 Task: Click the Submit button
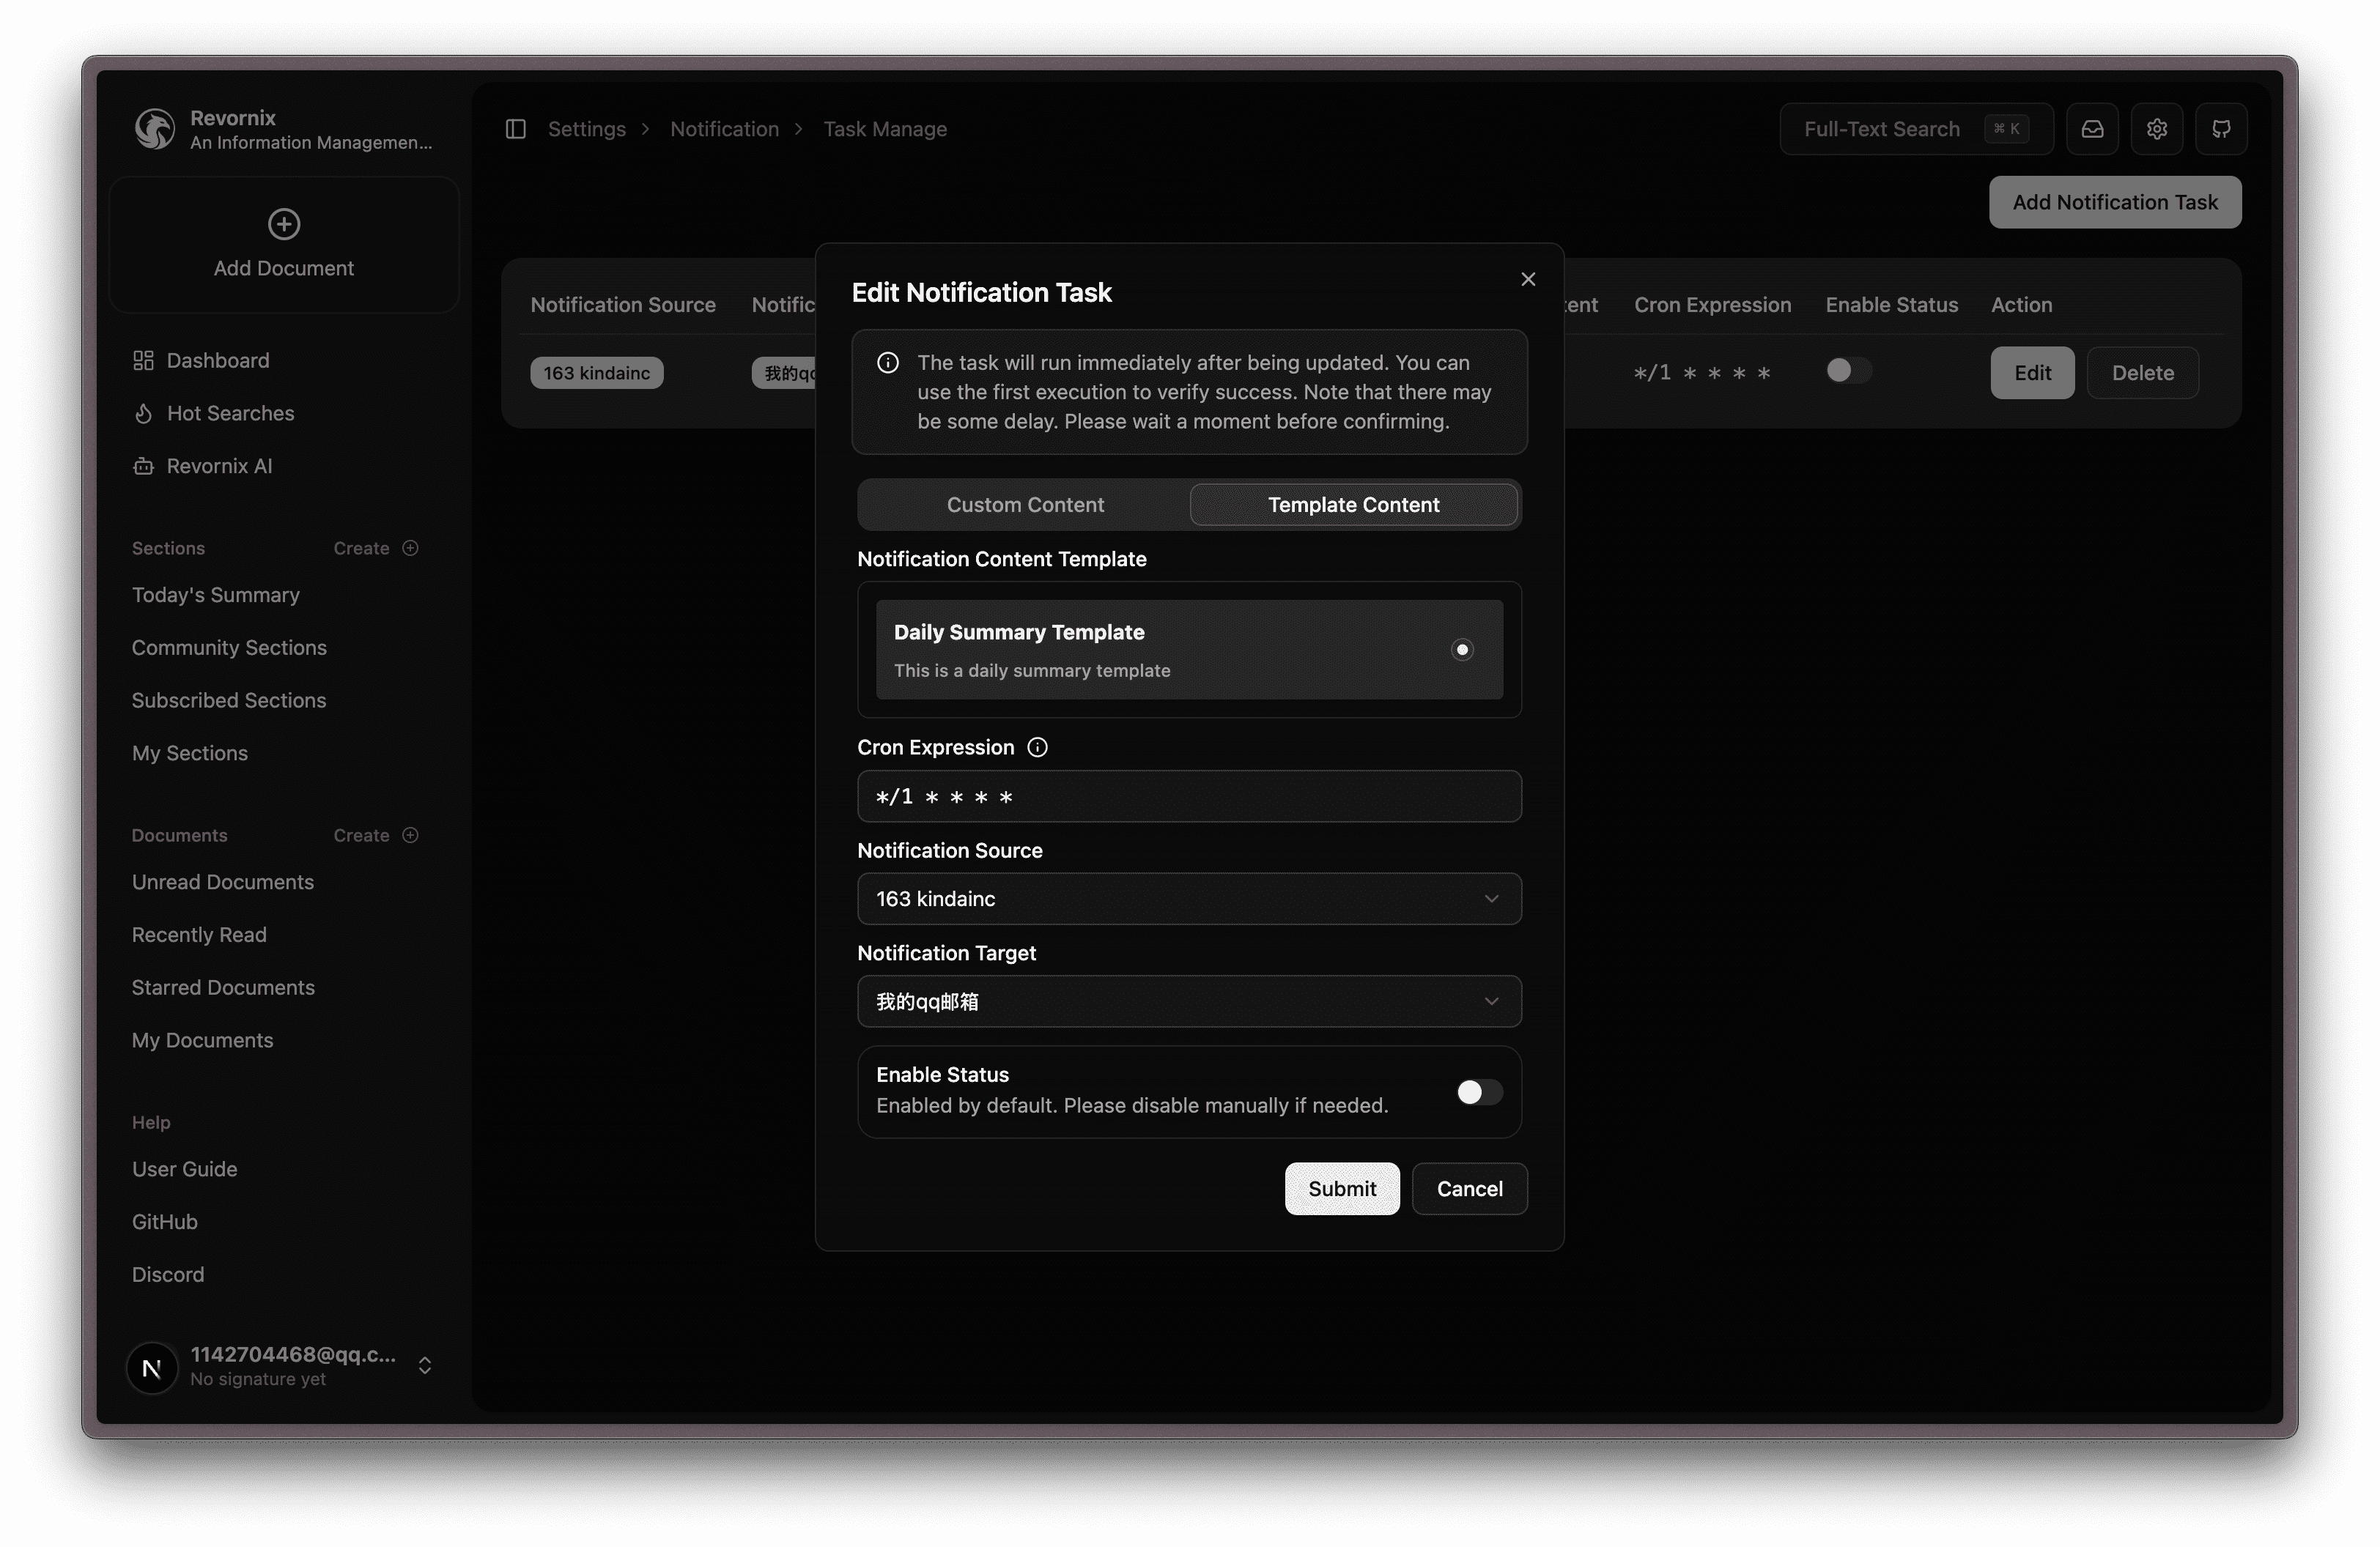tap(1342, 1188)
